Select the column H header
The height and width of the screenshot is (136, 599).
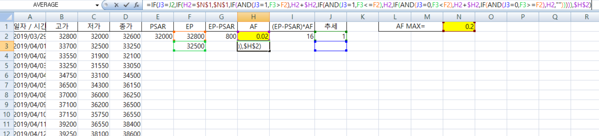point(253,17)
